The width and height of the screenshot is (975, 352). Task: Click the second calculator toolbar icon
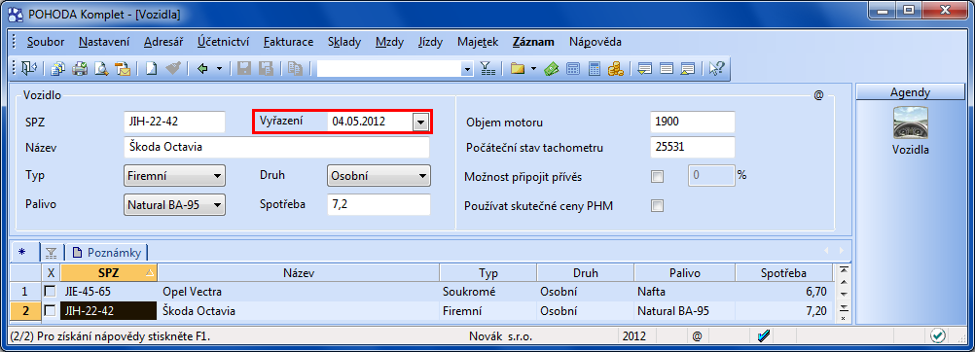pyautogui.click(x=595, y=68)
